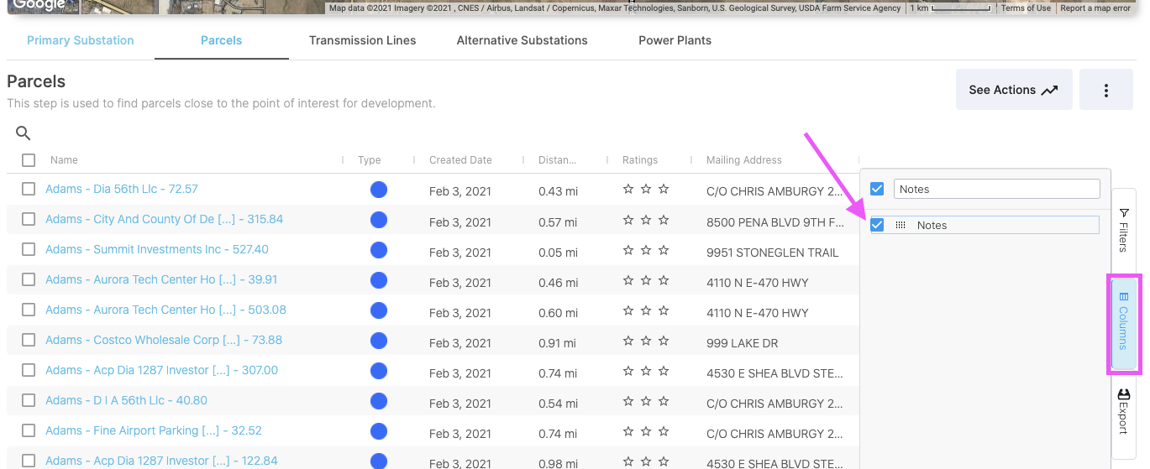The width and height of the screenshot is (1150, 469).
Task: Give City And County row two stars
Action: pyautogui.click(x=646, y=220)
